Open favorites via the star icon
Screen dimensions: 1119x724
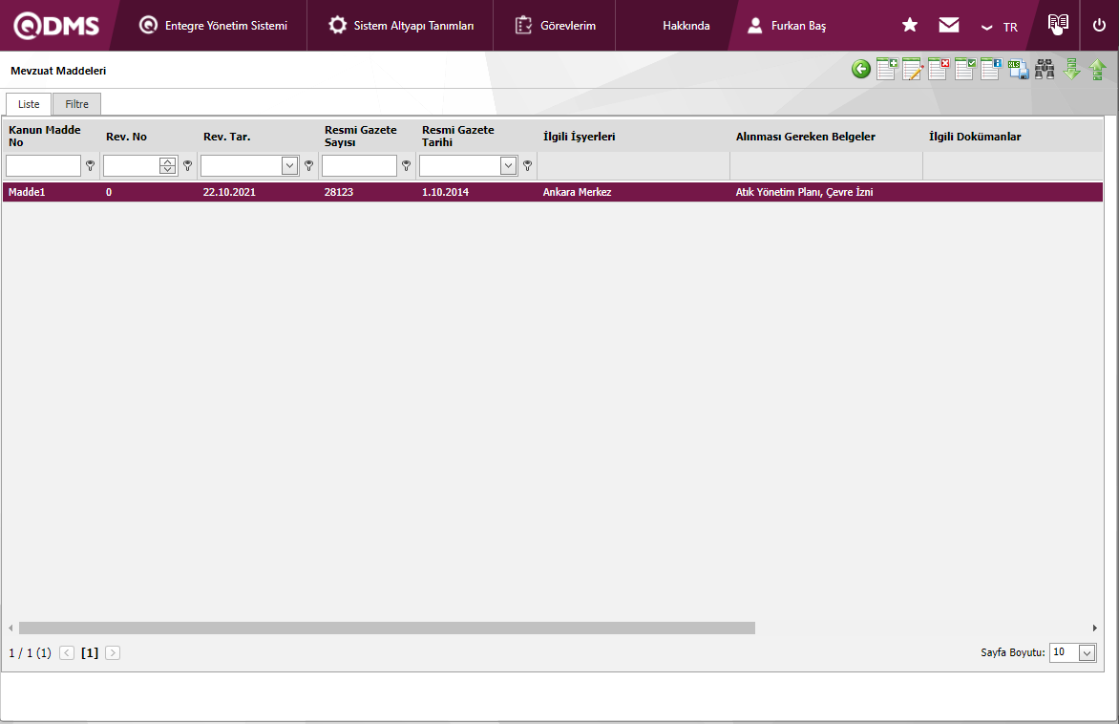tap(909, 25)
